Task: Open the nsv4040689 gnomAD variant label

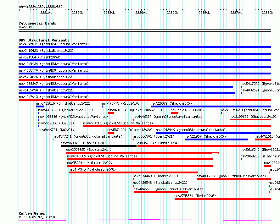Action: click(x=102, y=156)
